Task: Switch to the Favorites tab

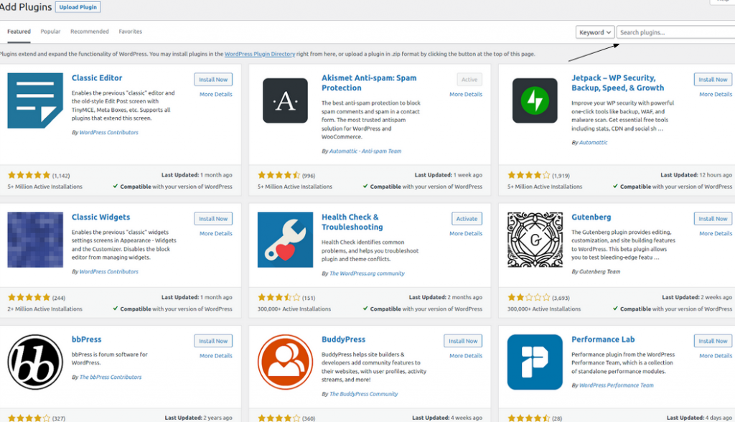Action: click(131, 32)
